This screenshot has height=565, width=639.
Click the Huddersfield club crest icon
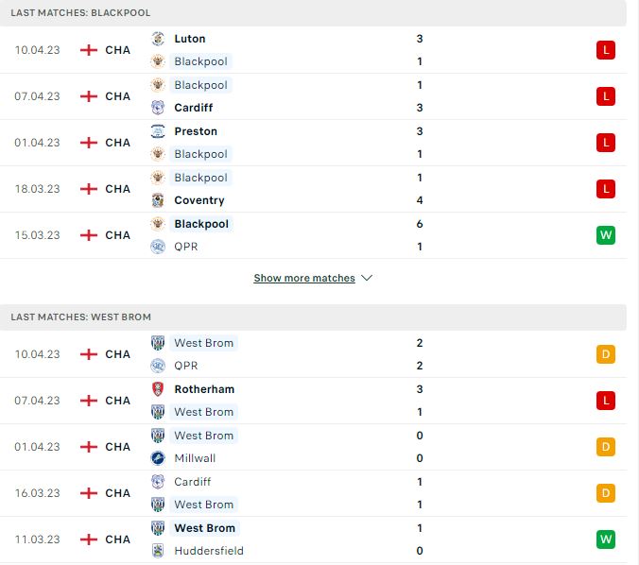click(158, 551)
